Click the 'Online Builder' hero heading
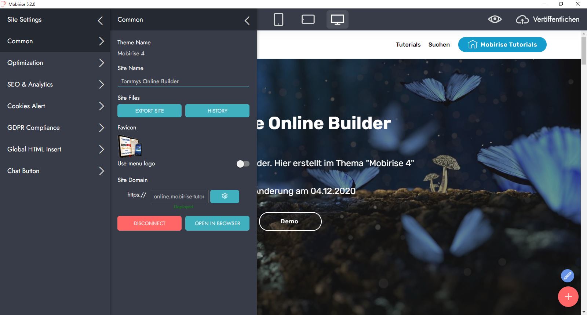The width and height of the screenshot is (587, 315). 324,123
